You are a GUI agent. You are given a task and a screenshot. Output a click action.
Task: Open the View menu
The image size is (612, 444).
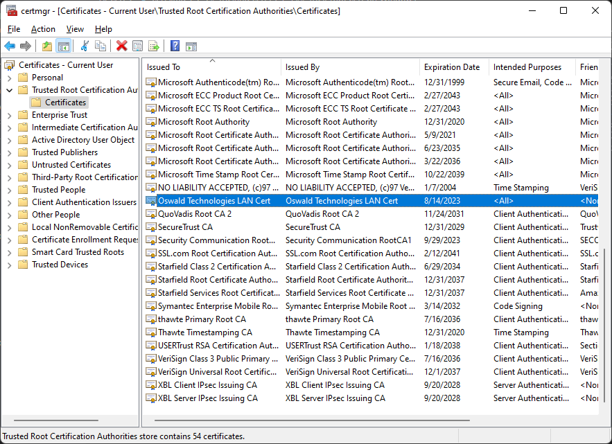click(76, 29)
